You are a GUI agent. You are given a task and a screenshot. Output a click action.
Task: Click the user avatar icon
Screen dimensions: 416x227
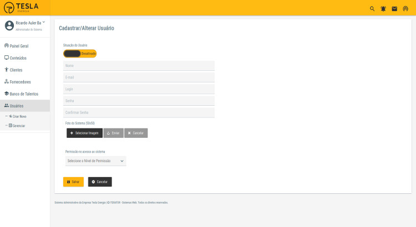pos(9,25)
